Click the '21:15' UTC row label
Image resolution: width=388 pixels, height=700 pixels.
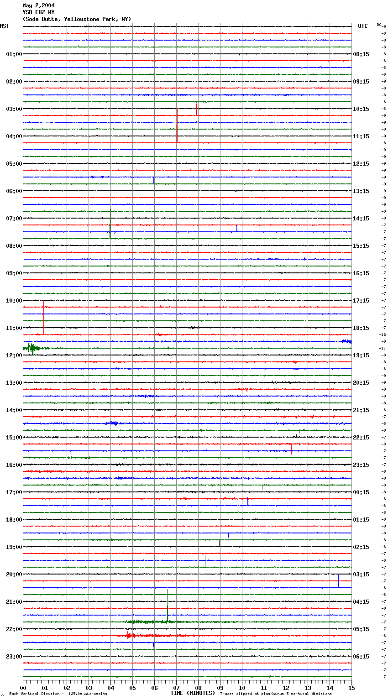[361, 410]
